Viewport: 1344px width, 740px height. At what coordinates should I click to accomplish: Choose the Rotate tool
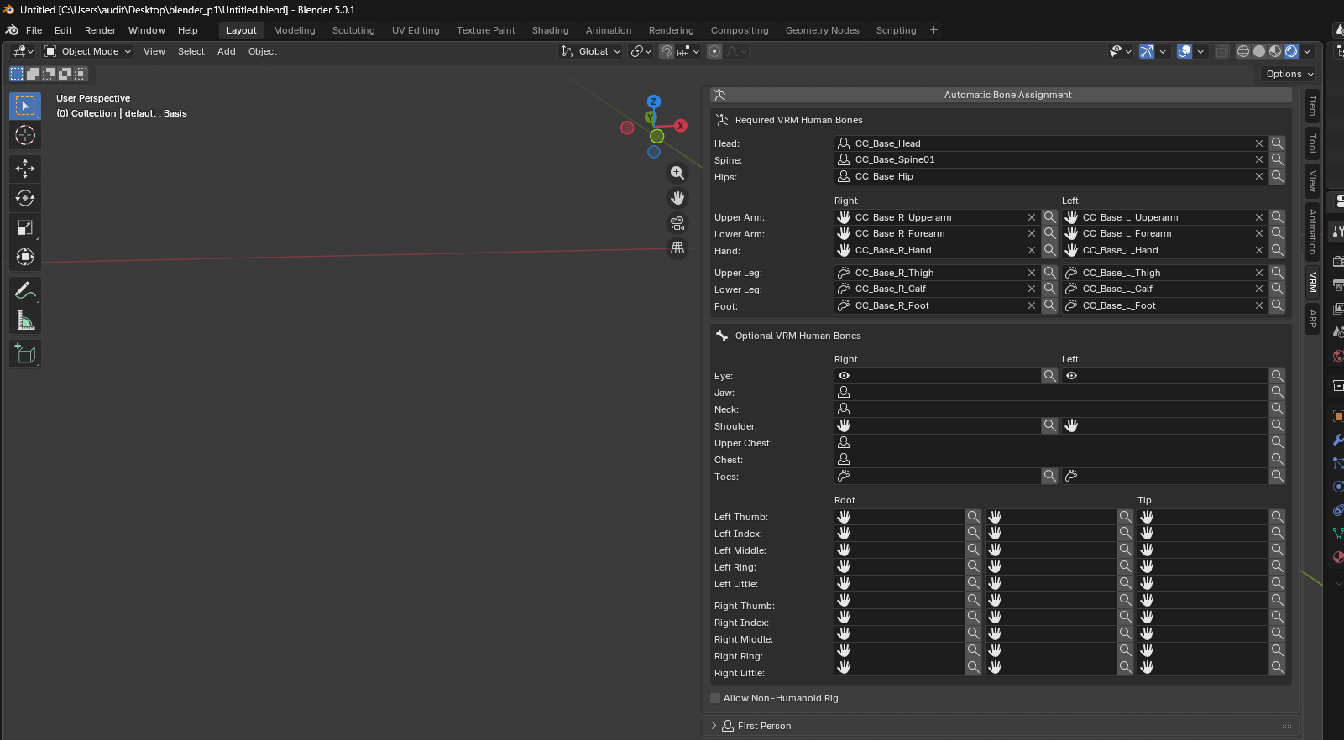coord(25,198)
